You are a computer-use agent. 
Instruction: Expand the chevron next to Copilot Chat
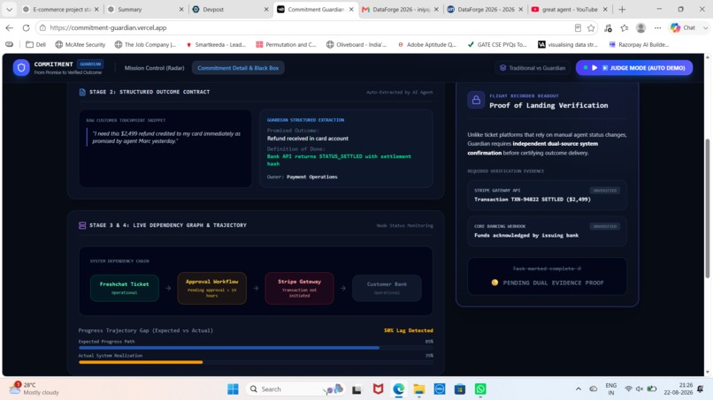pyautogui.click(x=705, y=27)
